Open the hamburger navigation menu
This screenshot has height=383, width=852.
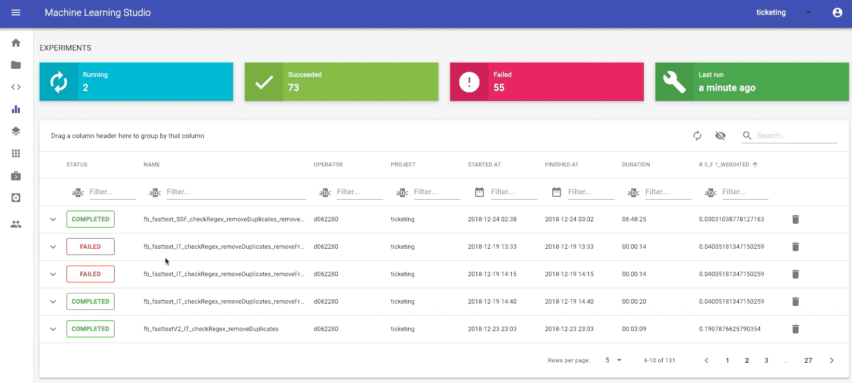(x=16, y=13)
